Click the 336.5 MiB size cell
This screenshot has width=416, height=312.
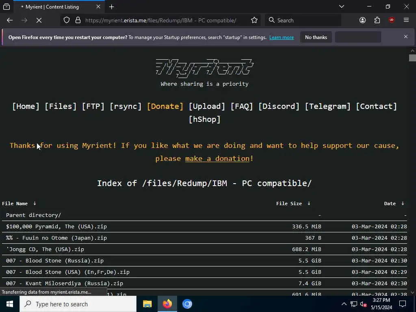[x=307, y=227]
